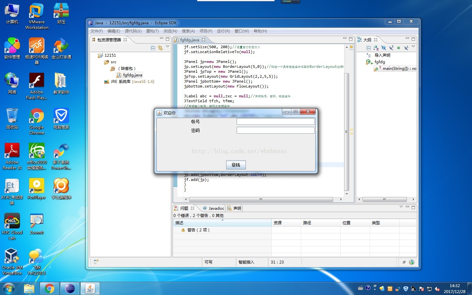This screenshot has width=472, height=295.
Task: Open the 编辑(E) menu
Action: coord(114,31)
